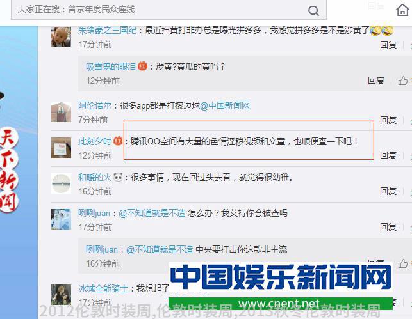Open 阿伦诺尔's user profile link
Viewport: 412px width, 319px height.
click(95, 105)
